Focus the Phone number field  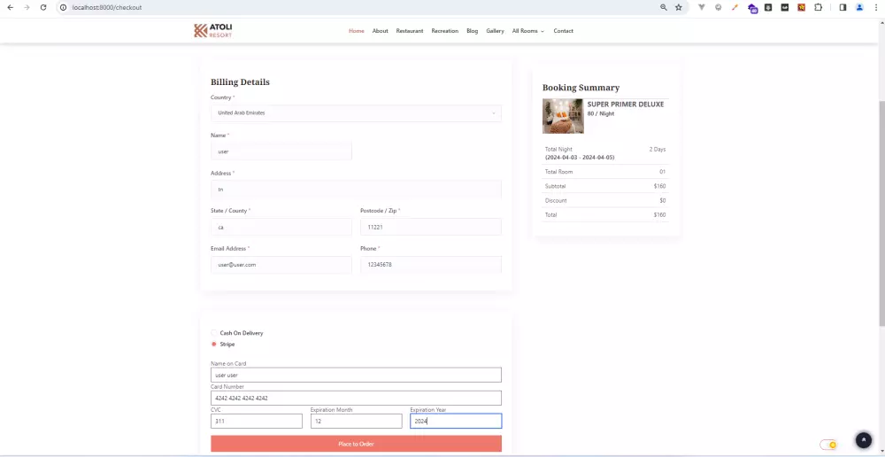(x=431, y=265)
